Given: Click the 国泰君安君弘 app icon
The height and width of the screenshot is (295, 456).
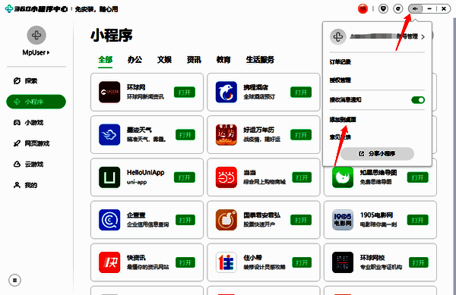Looking at the screenshot, I should [226, 220].
